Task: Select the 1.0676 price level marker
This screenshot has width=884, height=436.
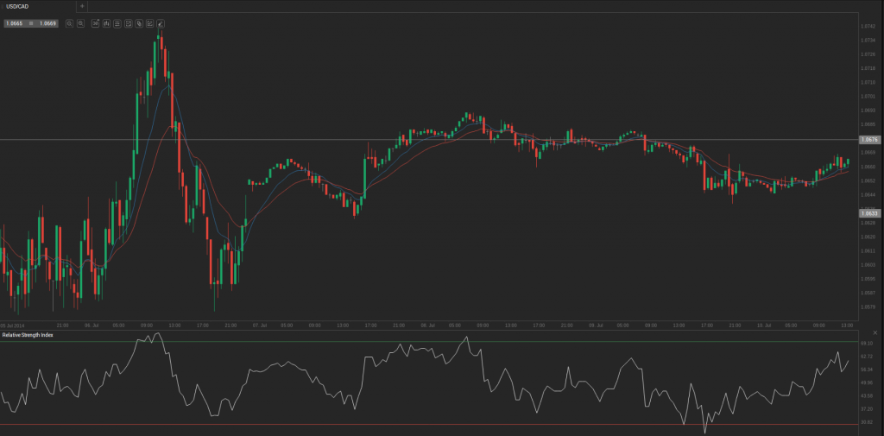Action: tap(869, 139)
